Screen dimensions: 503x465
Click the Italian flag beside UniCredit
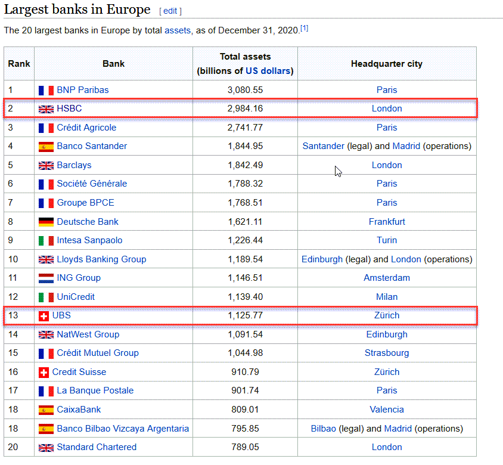tap(46, 297)
